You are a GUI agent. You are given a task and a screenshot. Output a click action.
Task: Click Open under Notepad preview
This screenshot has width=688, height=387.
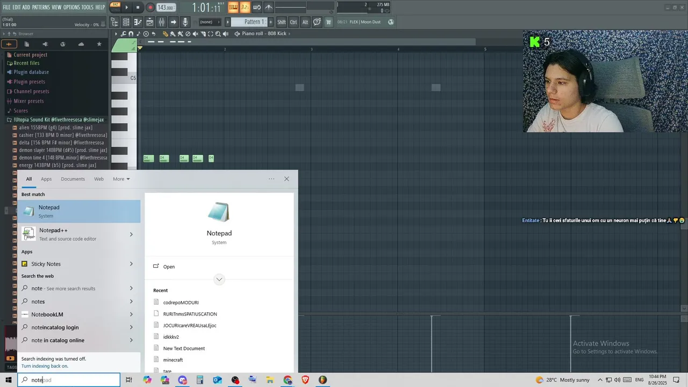pyautogui.click(x=169, y=267)
